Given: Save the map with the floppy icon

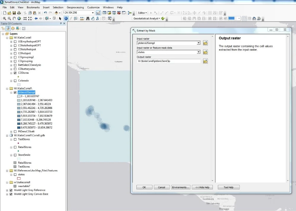Looking at the screenshot, I should coord(14,13).
